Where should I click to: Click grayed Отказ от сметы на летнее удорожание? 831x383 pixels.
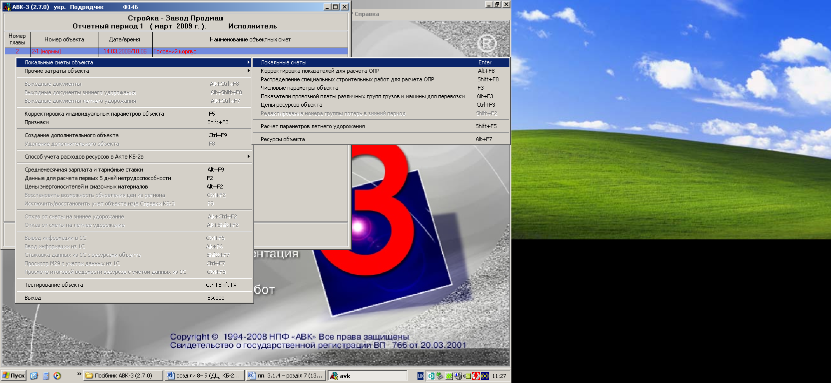(134, 225)
